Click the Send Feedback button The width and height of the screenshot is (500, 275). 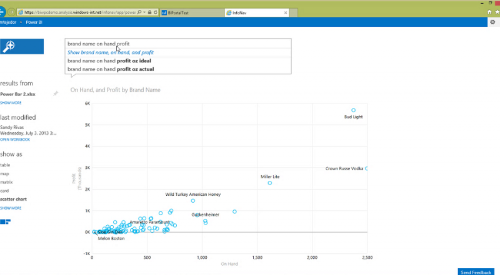tap(476, 272)
